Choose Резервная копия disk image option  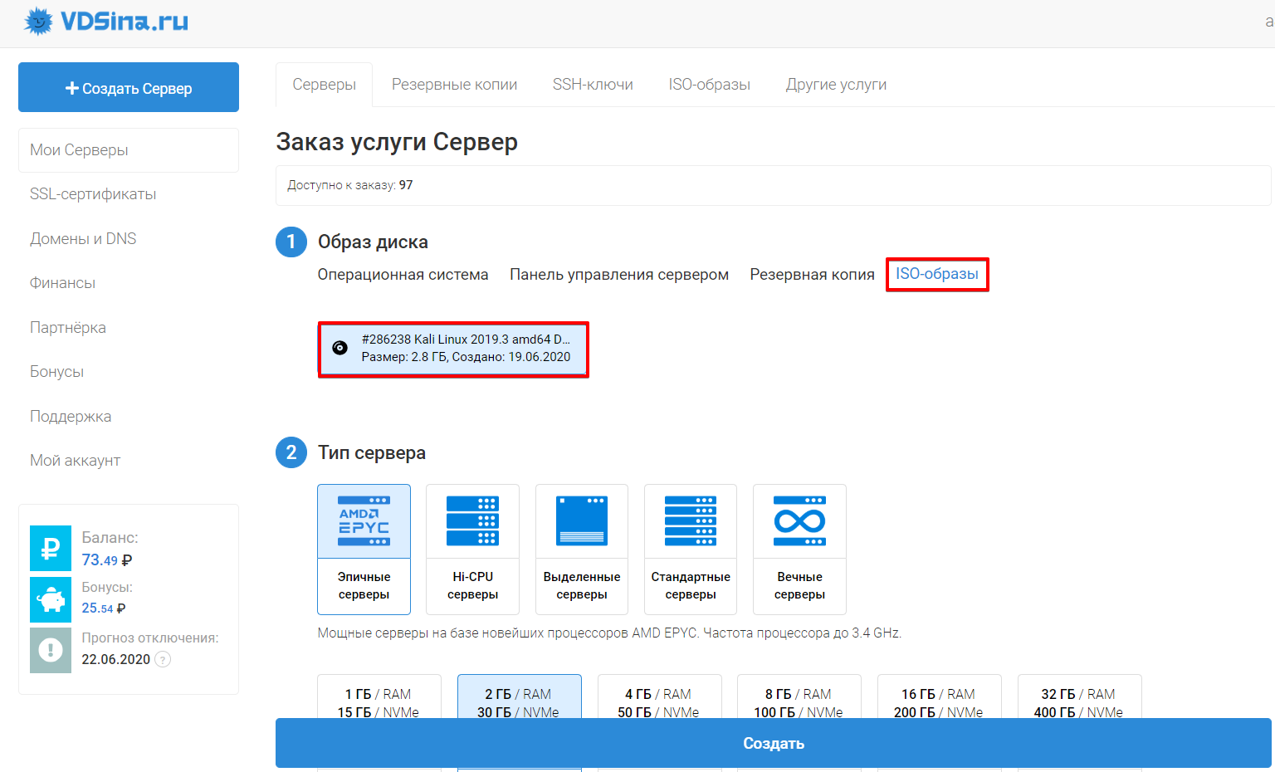pyautogui.click(x=812, y=275)
